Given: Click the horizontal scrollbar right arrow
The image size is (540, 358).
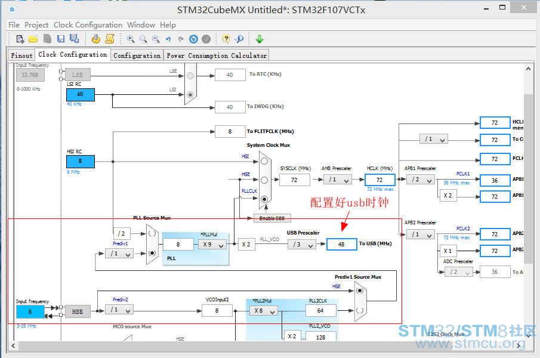Looking at the screenshot, I should coord(519,345).
